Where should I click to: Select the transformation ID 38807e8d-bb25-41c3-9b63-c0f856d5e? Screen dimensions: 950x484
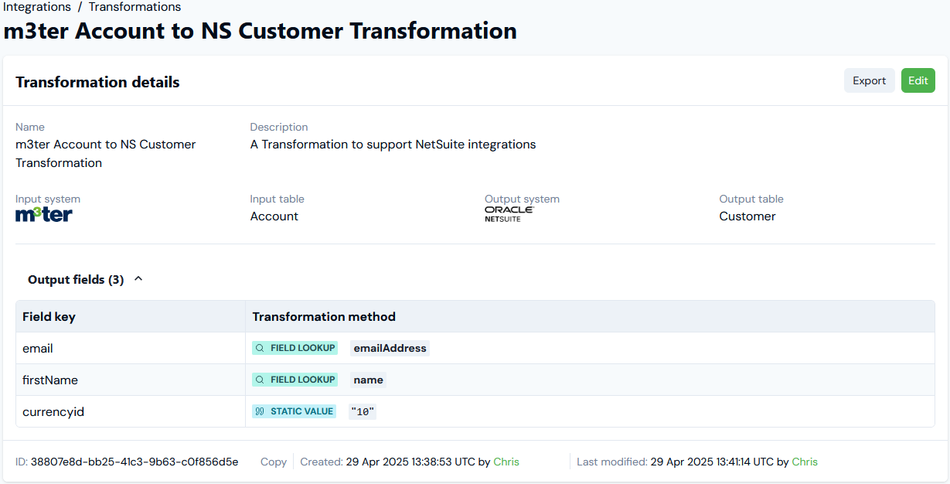134,462
